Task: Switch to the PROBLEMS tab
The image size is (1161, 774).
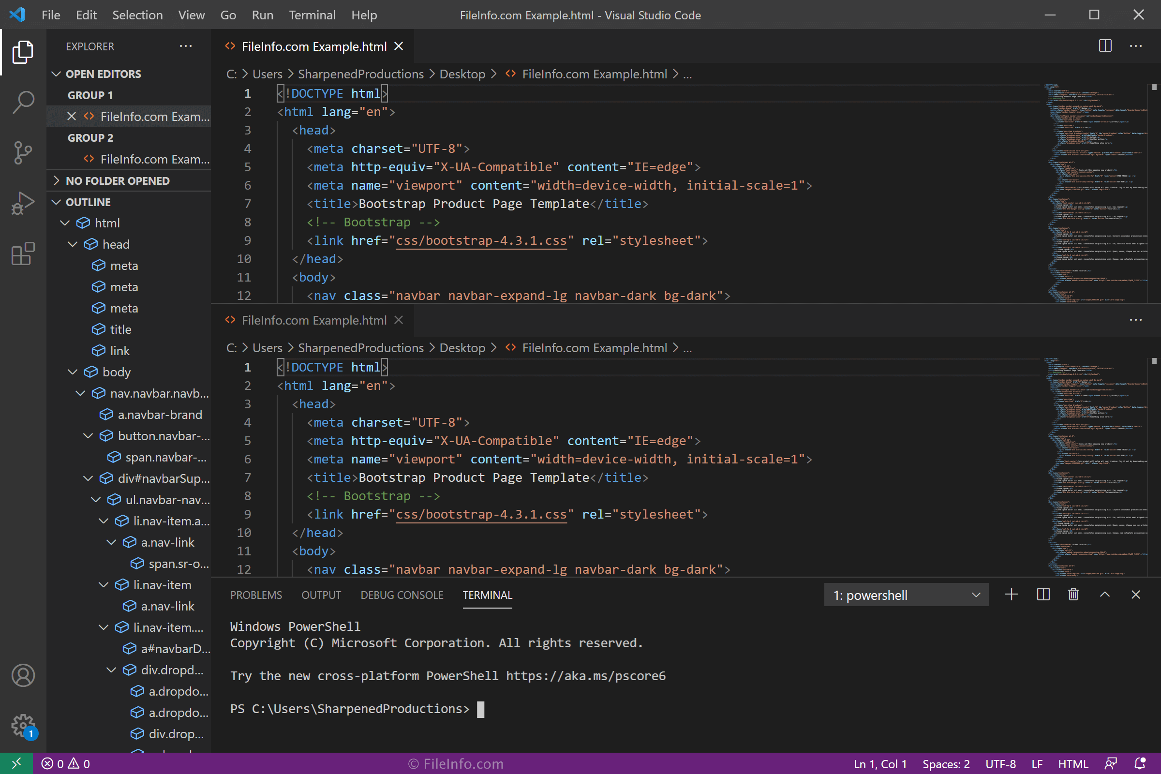Action: 256,595
